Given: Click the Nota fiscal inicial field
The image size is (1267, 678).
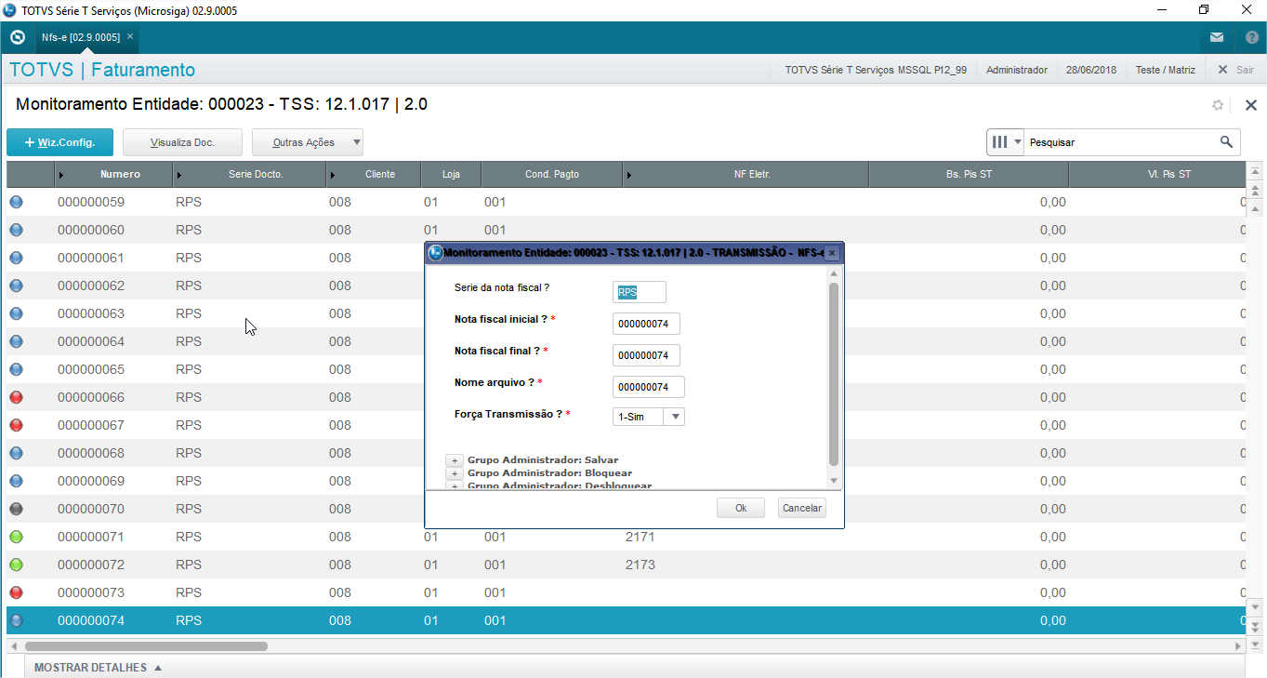Looking at the screenshot, I should pos(647,324).
